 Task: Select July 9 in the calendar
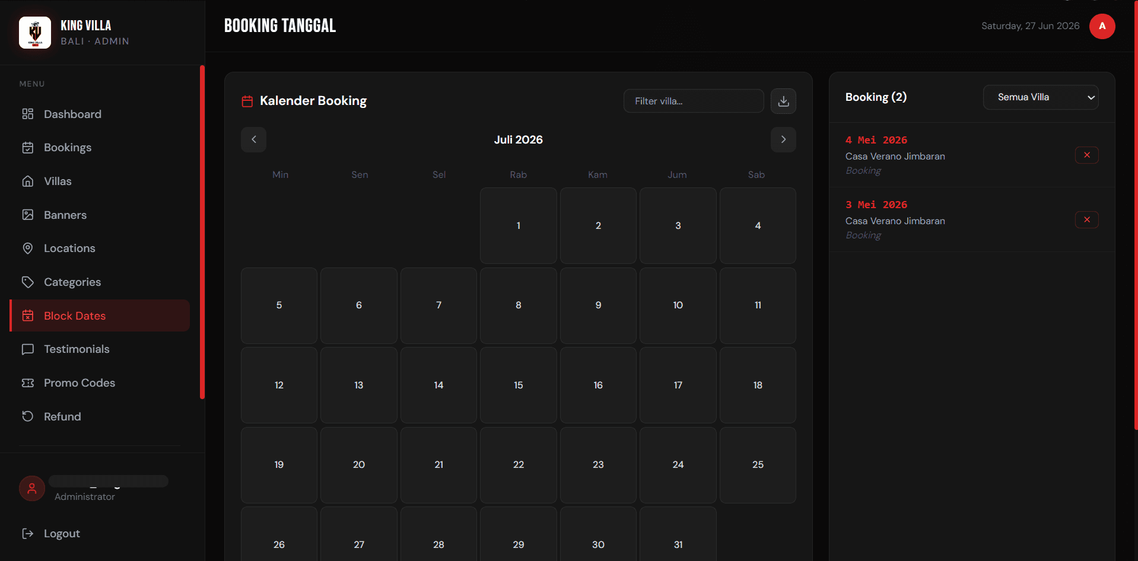pyautogui.click(x=598, y=305)
